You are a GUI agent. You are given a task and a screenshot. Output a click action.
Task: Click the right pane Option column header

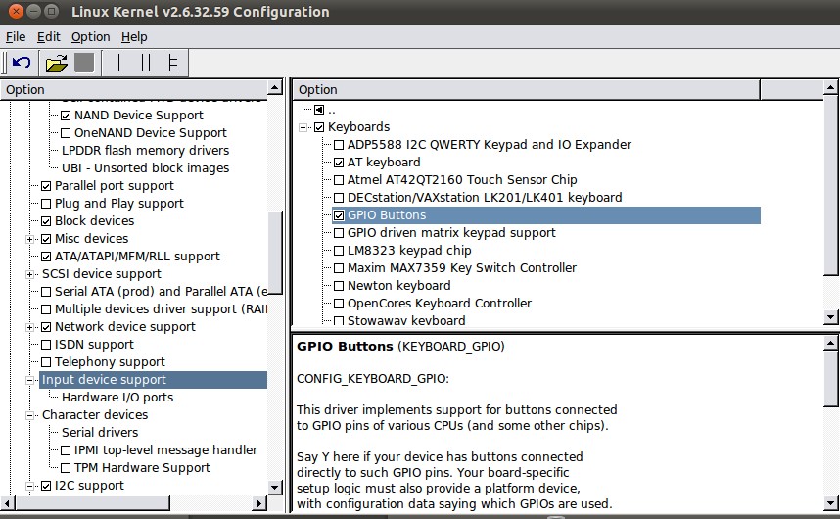(526, 89)
